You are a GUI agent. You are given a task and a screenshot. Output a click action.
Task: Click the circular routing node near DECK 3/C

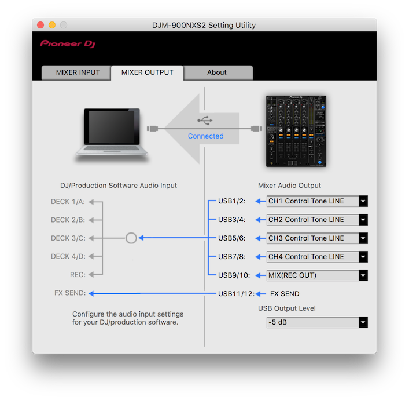pos(131,238)
